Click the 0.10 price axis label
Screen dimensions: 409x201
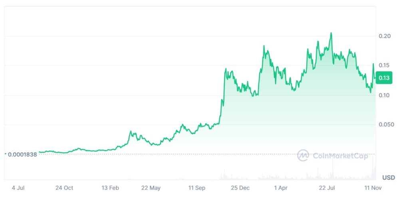pos(384,95)
